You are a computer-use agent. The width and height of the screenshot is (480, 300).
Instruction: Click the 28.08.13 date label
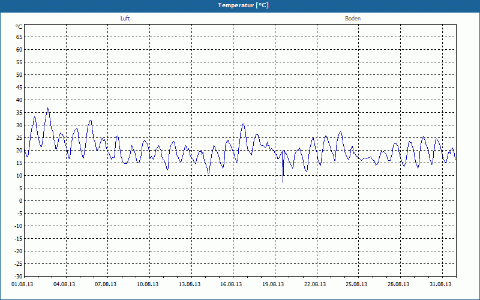[x=398, y=284]
